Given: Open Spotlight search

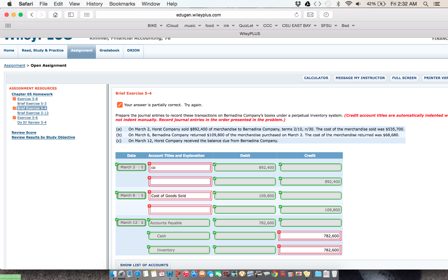Looking at the screenshot, I should 426,4.
